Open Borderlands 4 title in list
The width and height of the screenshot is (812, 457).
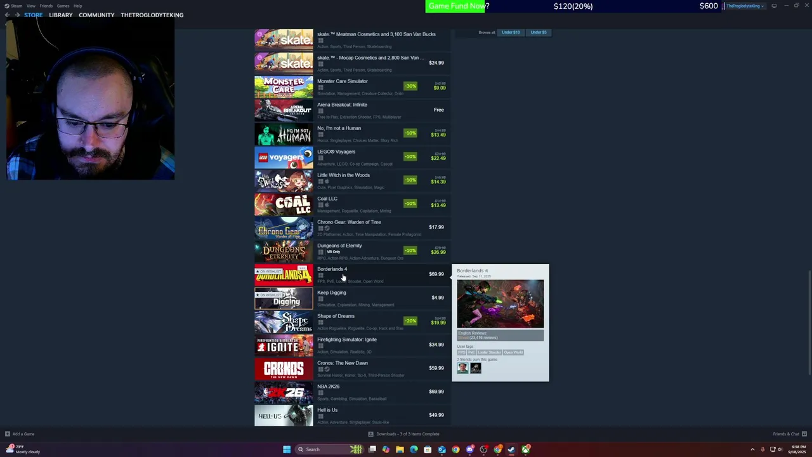coord(332,269)
